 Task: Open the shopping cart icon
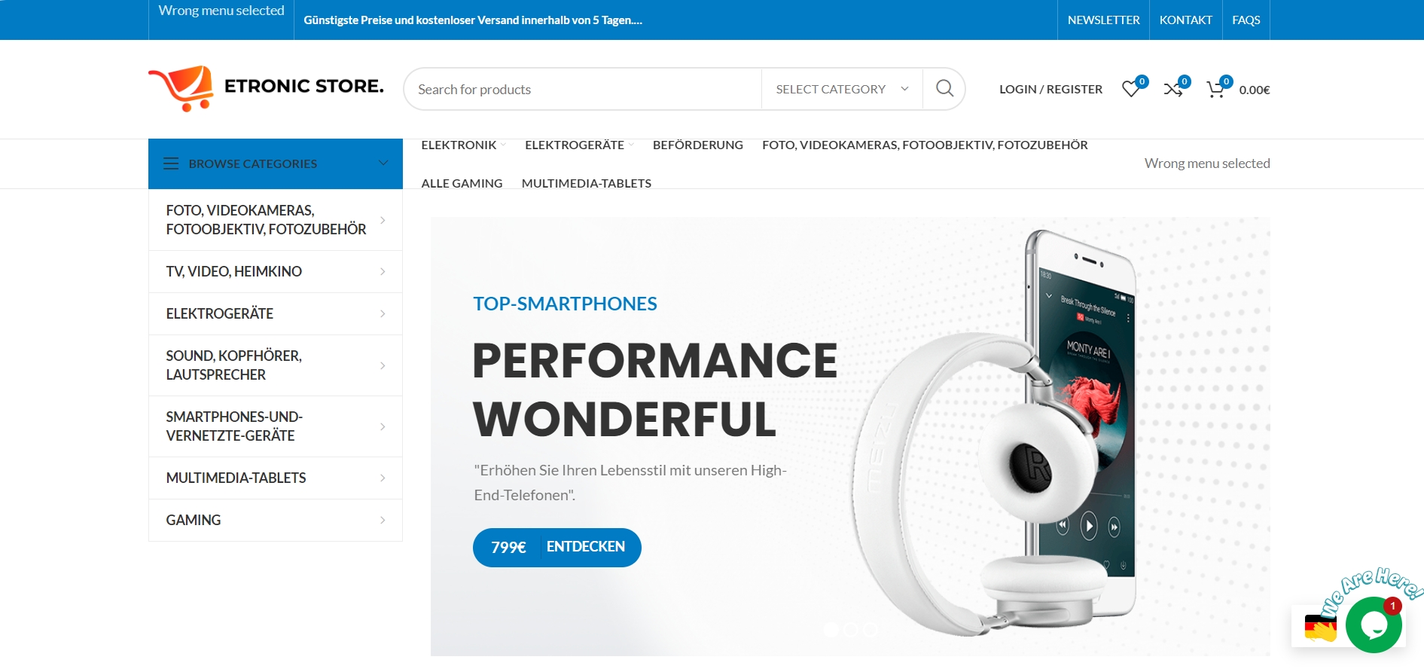1215,90
